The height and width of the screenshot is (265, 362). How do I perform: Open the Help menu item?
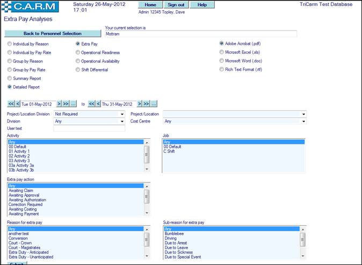point(202,4)
